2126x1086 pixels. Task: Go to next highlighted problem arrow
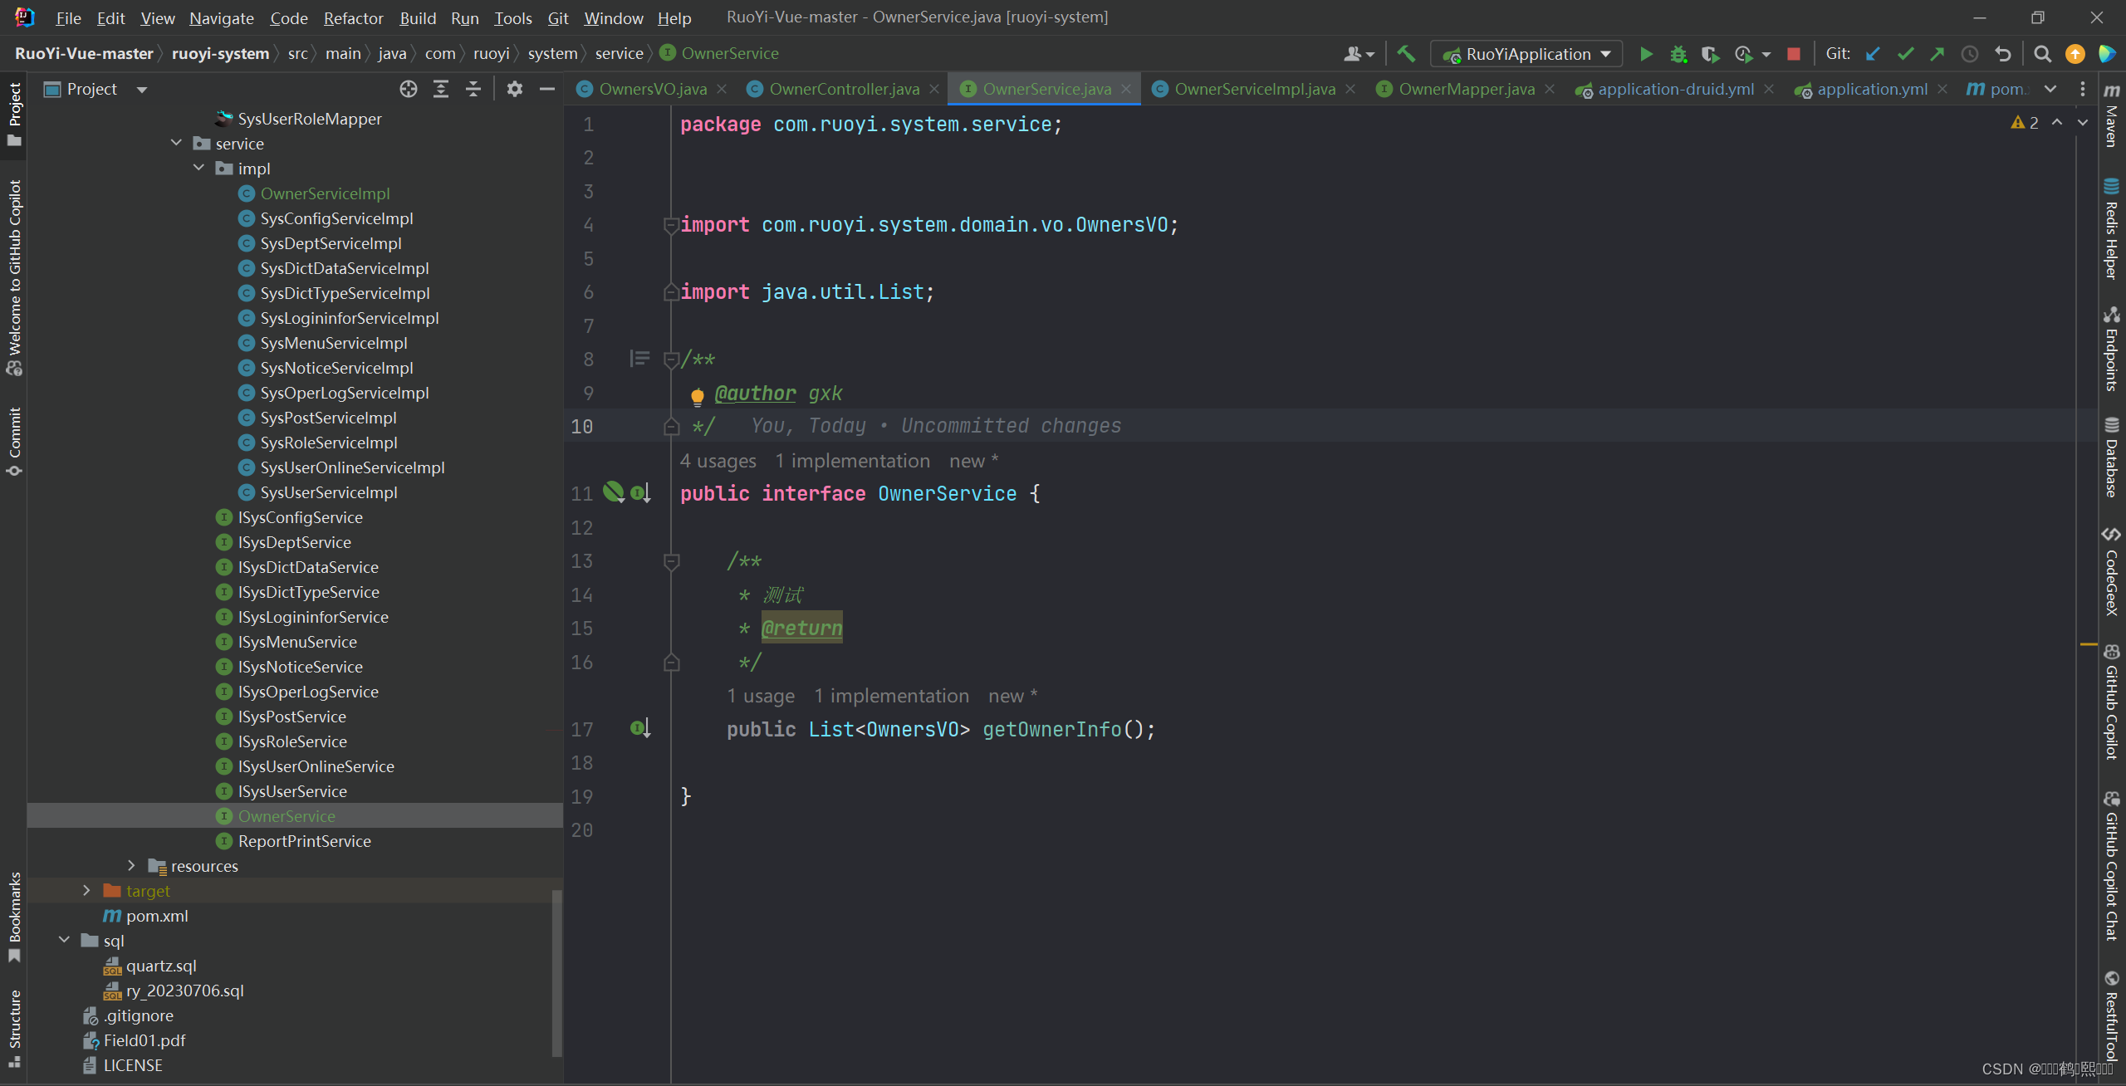(x=2083, y=123)
